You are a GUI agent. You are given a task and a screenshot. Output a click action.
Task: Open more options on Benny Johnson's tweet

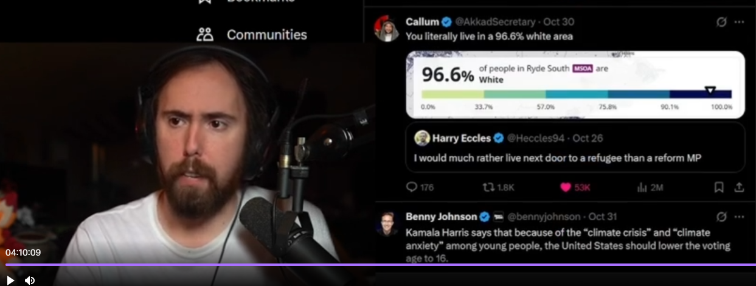pos(739,217)
